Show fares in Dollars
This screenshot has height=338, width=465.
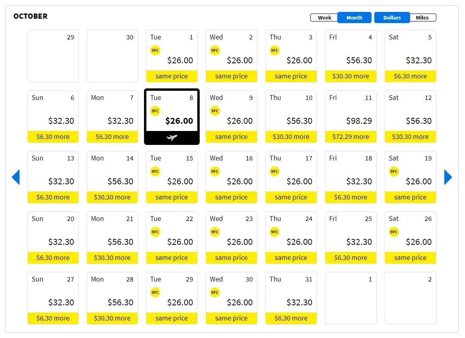pos(392,18)
